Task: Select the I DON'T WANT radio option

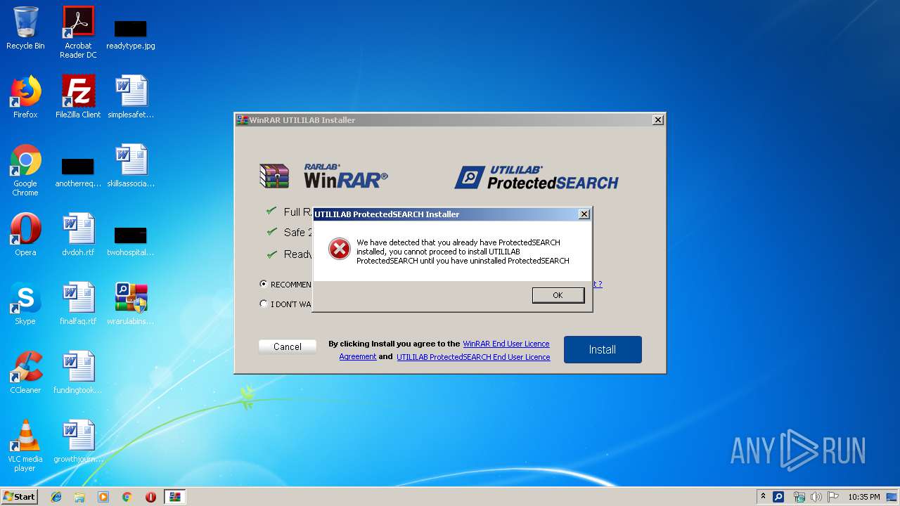Action: pos(264,304)
